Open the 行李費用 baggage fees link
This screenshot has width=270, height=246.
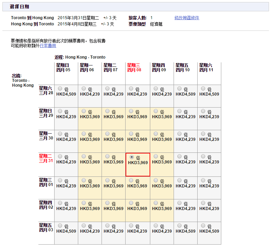48,46
